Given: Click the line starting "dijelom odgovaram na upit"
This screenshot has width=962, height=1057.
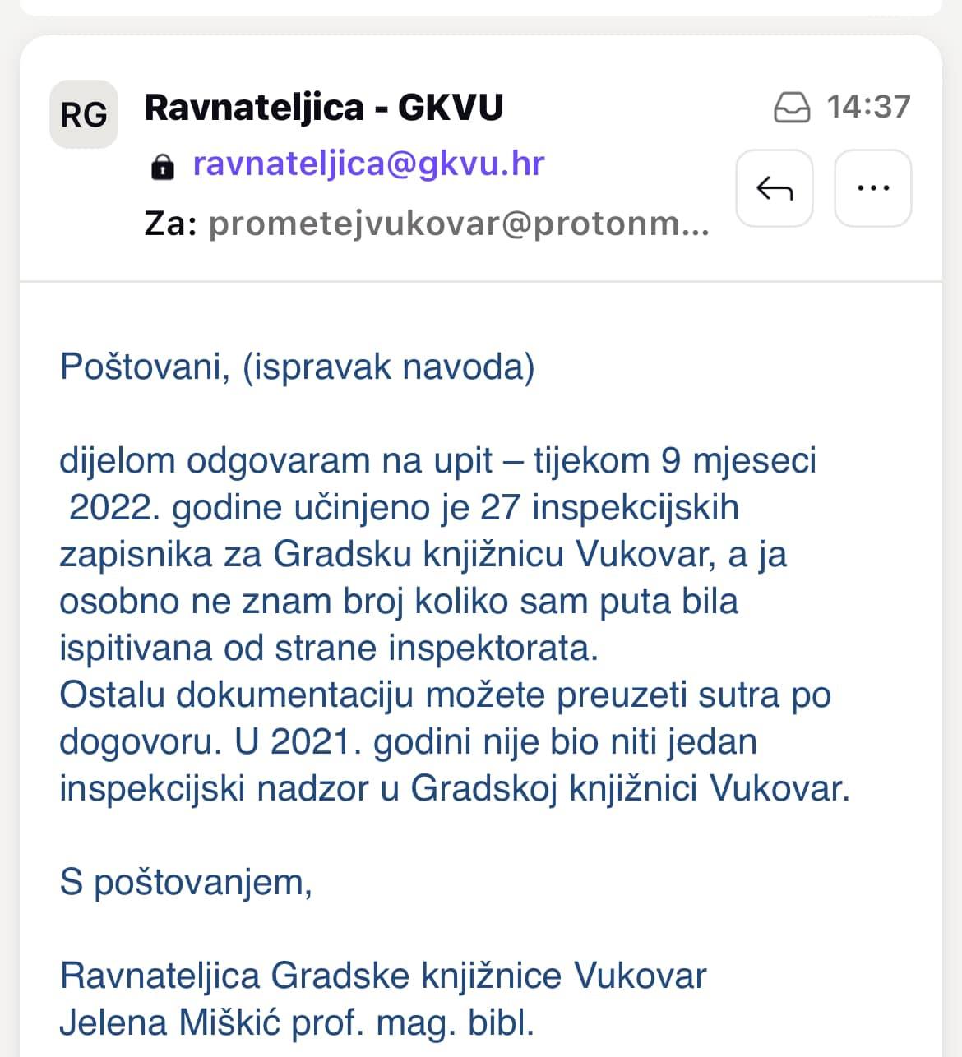Looking at the screenshot, I should [x=437, y=460].
